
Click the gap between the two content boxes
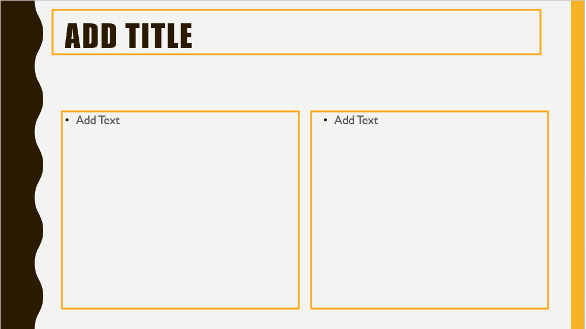pyautogui.click(x=305, y=210)
